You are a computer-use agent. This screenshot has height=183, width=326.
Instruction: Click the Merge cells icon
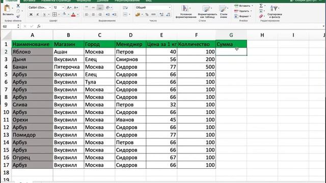125,14
